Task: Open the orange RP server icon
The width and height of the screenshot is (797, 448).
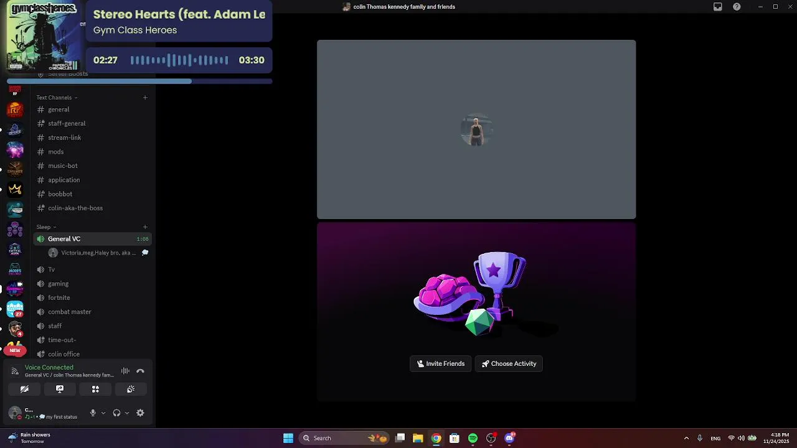Action: tap(15, 110)
